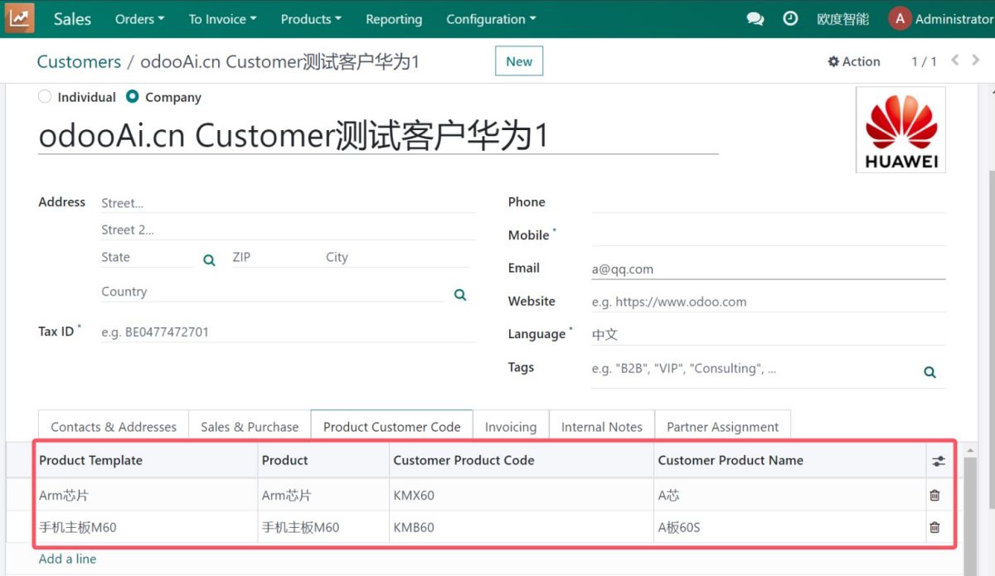Open the To Invoice dropdown menu
This screenshot has width=995, height=576.
click(x=222, y=19)
